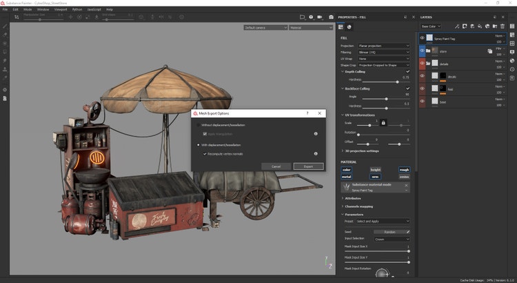Click the delete layer trash icon
The image size is (517, 283).
[503, 26]
